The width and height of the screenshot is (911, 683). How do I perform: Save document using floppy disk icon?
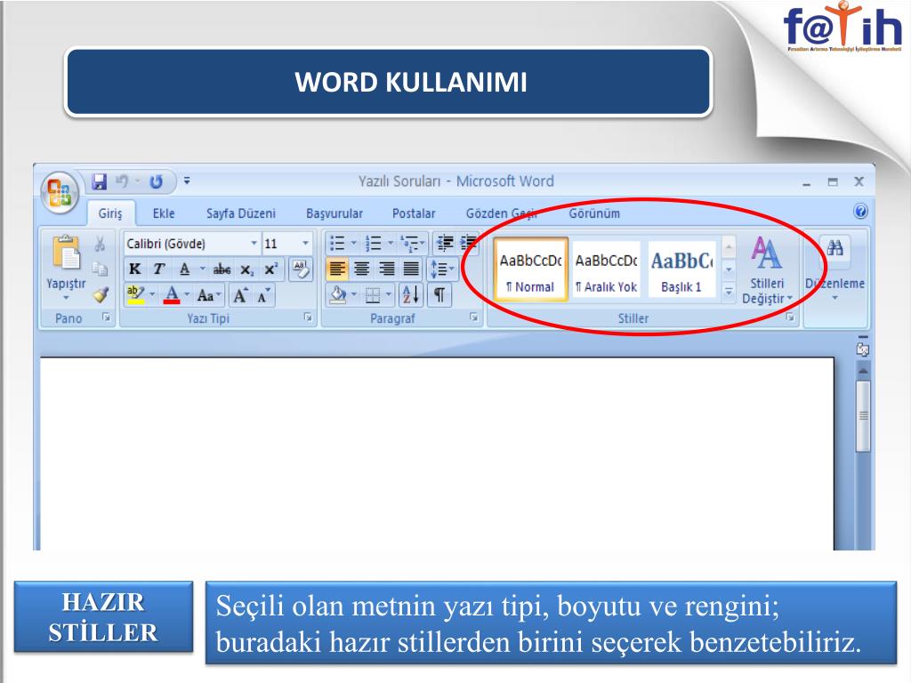point(100,181)
